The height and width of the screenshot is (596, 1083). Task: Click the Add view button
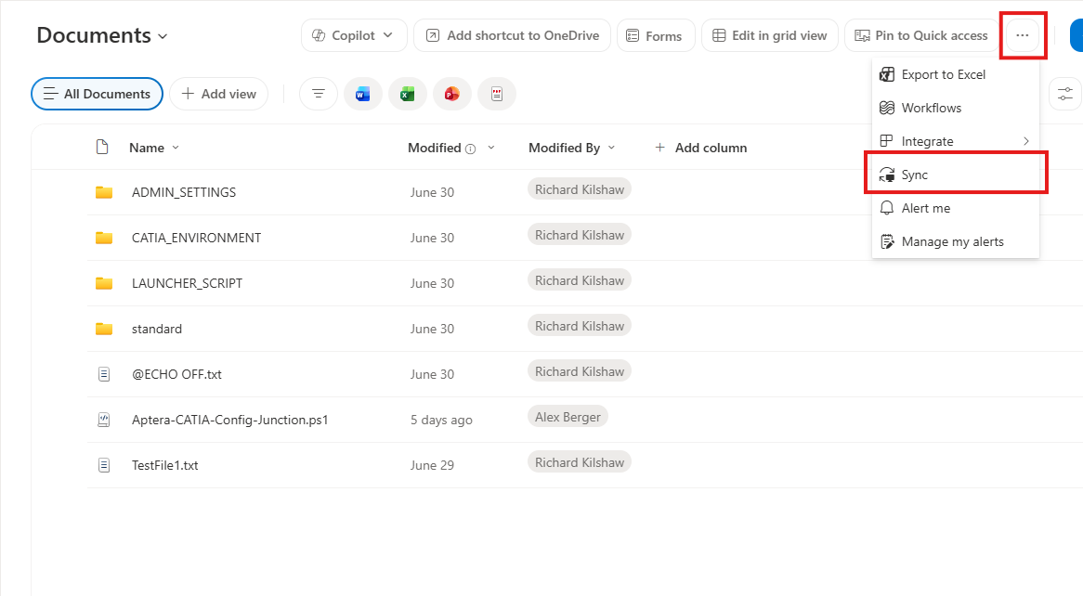pyautogui.click(x=219, y=94)
